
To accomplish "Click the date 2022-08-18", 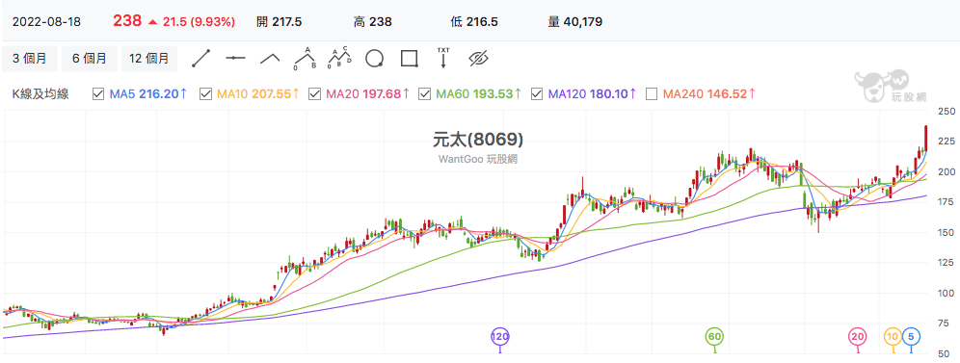I will (46, 22).
